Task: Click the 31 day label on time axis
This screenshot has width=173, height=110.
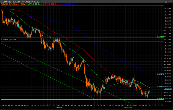Action: tap(125, 105)
